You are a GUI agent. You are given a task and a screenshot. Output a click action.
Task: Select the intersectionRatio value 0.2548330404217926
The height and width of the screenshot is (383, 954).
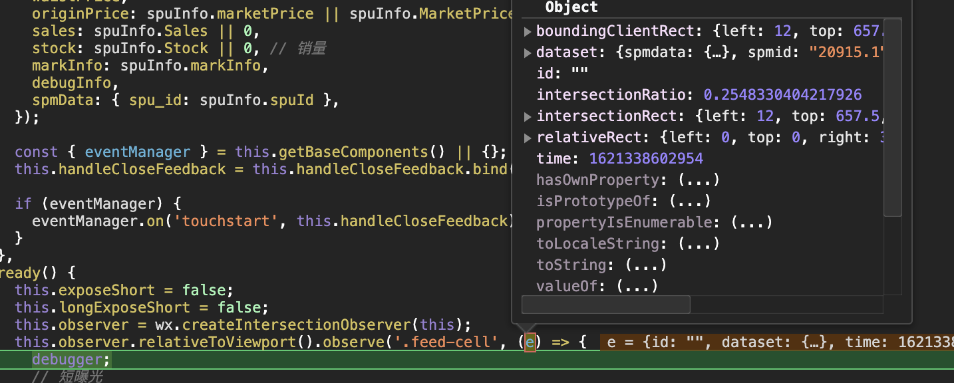point(782,95)
